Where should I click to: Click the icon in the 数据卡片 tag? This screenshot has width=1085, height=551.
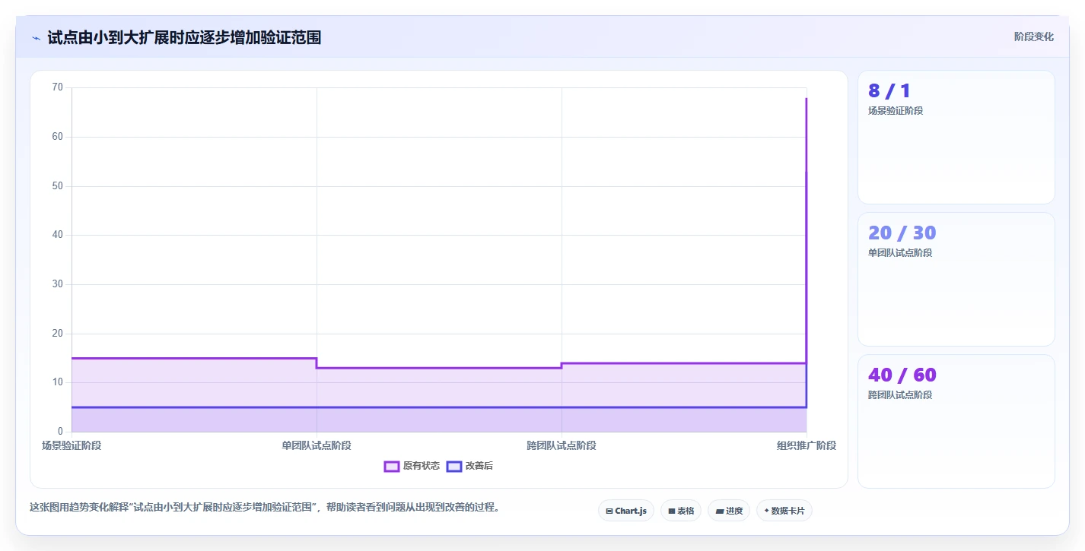coord(766,511)
